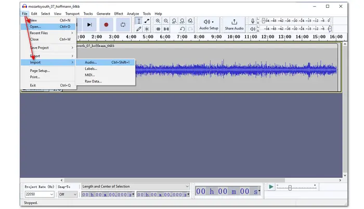Choose Exit in the File menu
The image size is (364, 209).
click(x=48, y=85)
